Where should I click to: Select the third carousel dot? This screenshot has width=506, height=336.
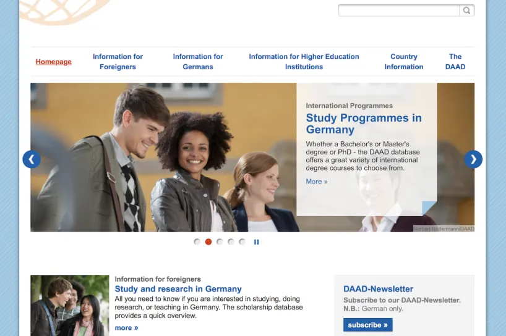pyautogui.click(x=220, y=241)
